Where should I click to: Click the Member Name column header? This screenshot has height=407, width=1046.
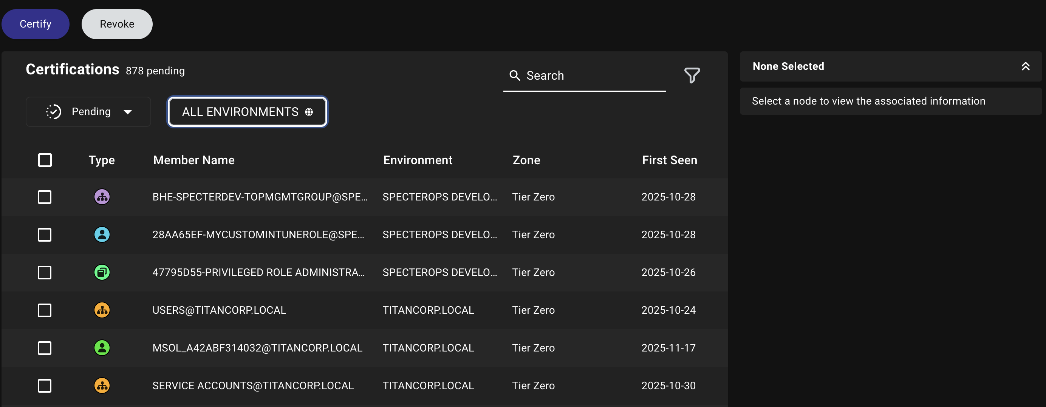(194, 160)
